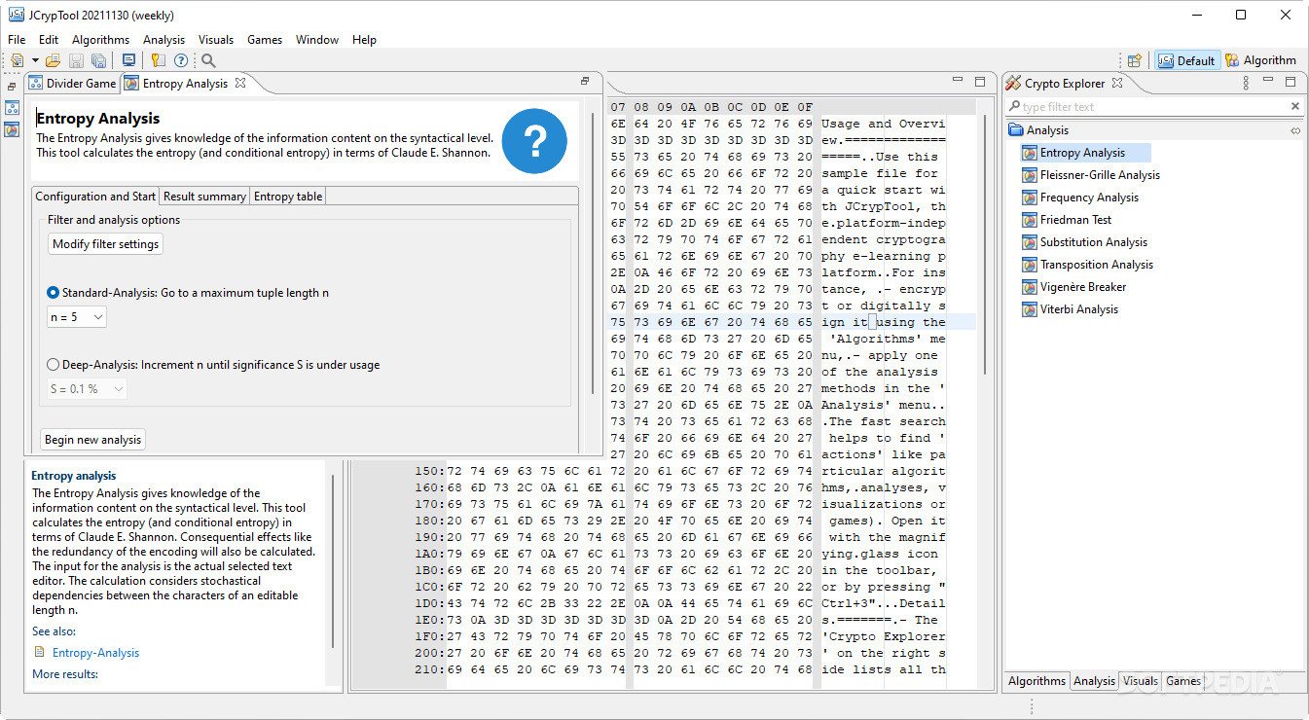This screenshot has width=1309, height=720.
Task: Switch to the Default perspective
Action: pos(1186,60)
